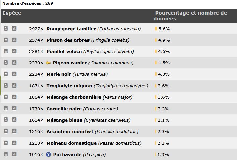This screenshot has width=237, height=160.
Task: Click the 5.6% percentage bar
Action: pos(156,29)
